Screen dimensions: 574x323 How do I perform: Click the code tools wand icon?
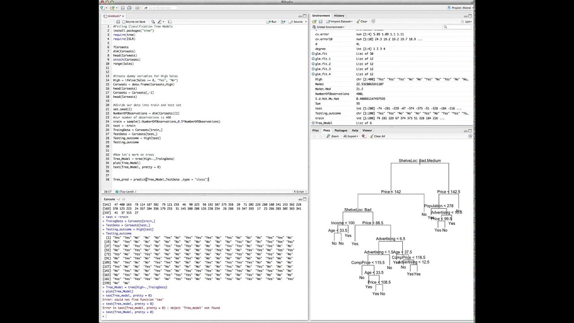(x=159, y=22)
